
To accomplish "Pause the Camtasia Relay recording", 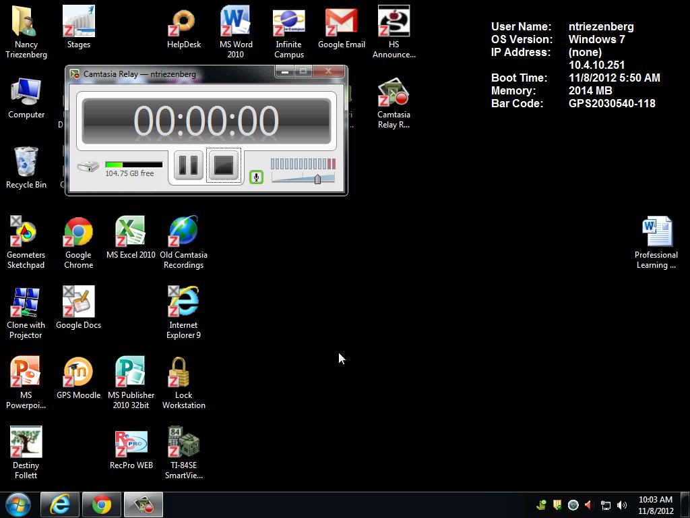I will pos(189,165).
